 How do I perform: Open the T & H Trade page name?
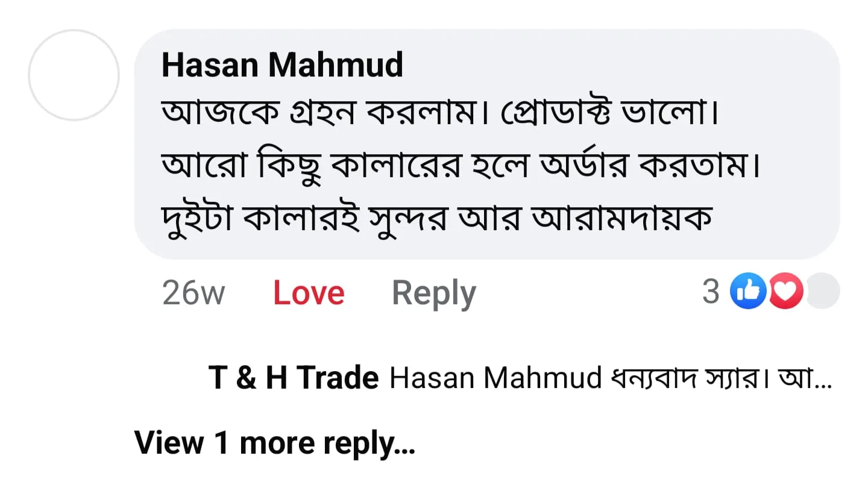click(294, 378)
